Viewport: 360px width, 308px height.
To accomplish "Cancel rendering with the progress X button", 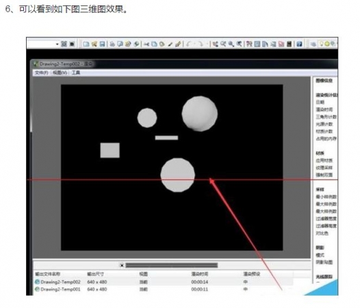I will click(x=122, y=266).
